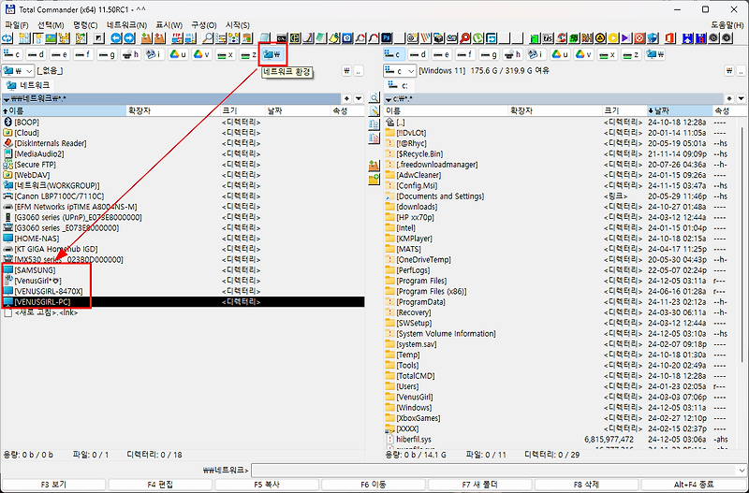
Task: Open left panel favorites asterisk button
Action: point(347,99)
